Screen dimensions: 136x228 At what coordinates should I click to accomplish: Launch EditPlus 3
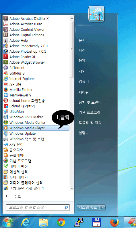click(x=36, y=73)
